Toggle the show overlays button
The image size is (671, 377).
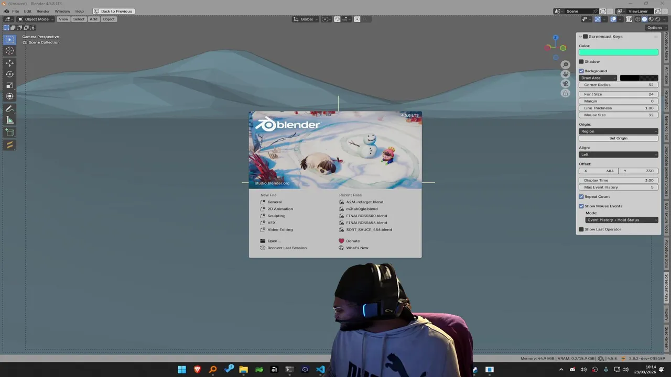click(x=613, y=19)
